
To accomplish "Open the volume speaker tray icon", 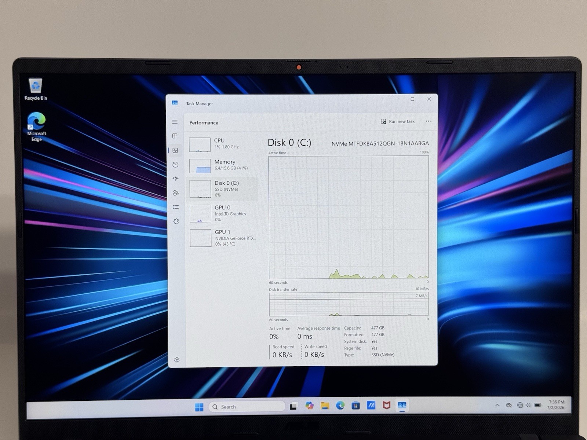I will click(528, 405).
